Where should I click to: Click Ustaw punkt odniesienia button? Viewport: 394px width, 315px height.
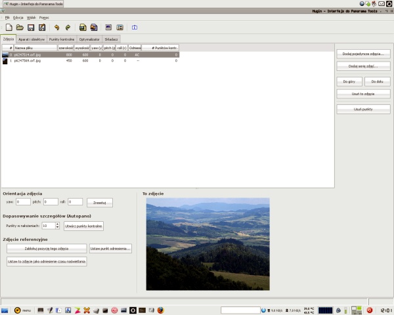110,249
